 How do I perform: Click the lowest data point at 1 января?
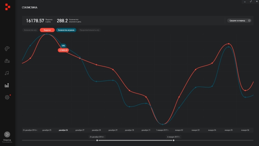163,124
